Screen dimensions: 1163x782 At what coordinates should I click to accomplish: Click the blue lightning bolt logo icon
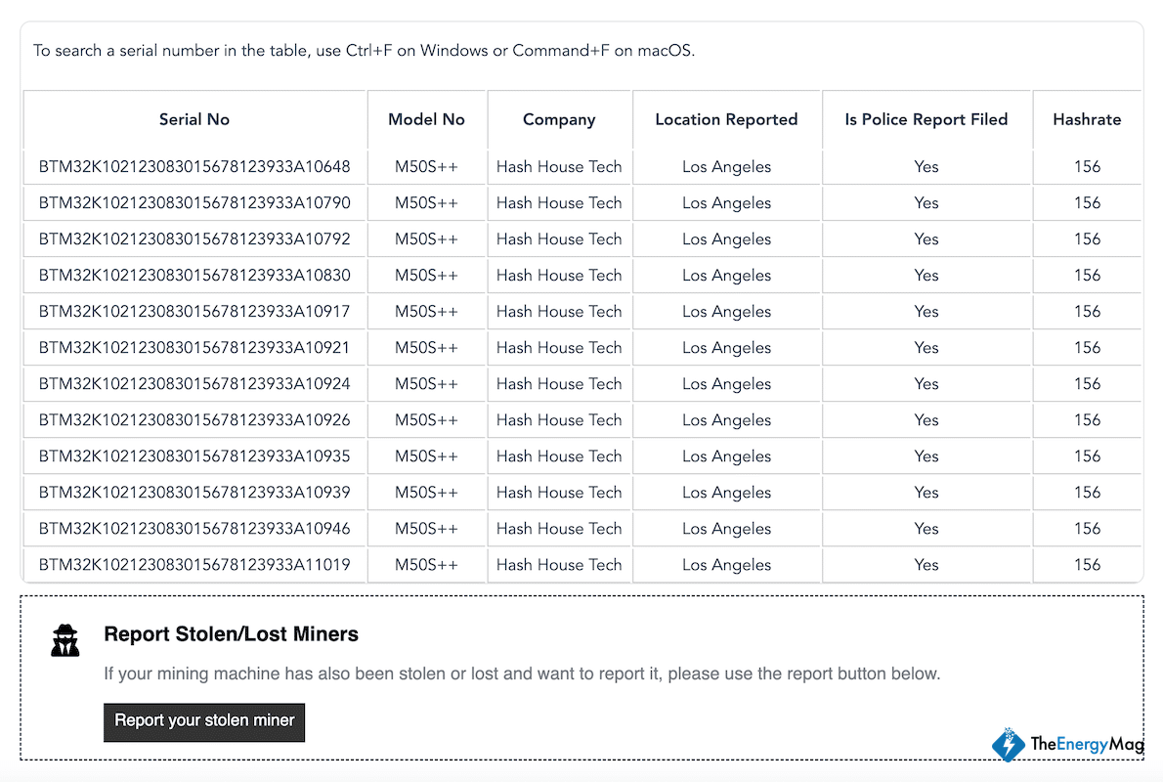1008,745
